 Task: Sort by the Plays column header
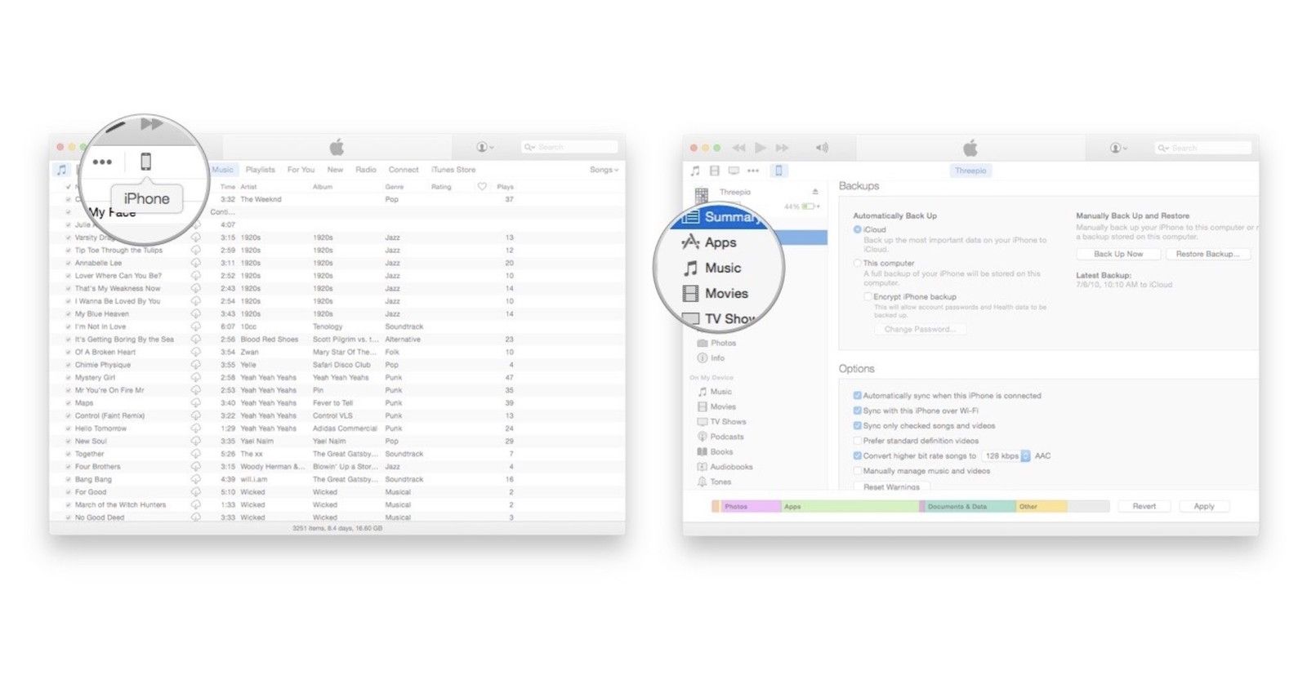point(505,187)
